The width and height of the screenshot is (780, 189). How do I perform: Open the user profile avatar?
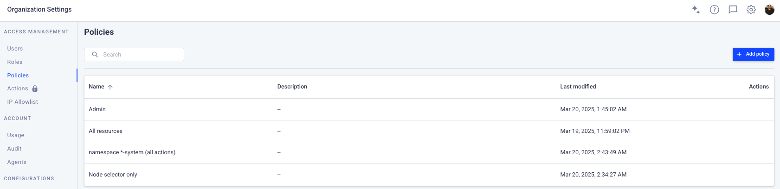pyautogui.click(x=769, y=9)
